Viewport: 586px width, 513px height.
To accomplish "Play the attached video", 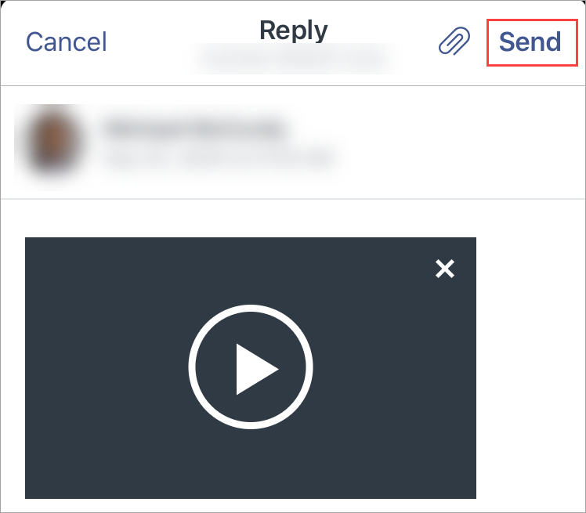I will point(251,367).
